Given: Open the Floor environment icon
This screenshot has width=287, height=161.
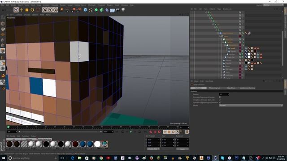Looking at the screenshot, I should [x=112, y=10].
